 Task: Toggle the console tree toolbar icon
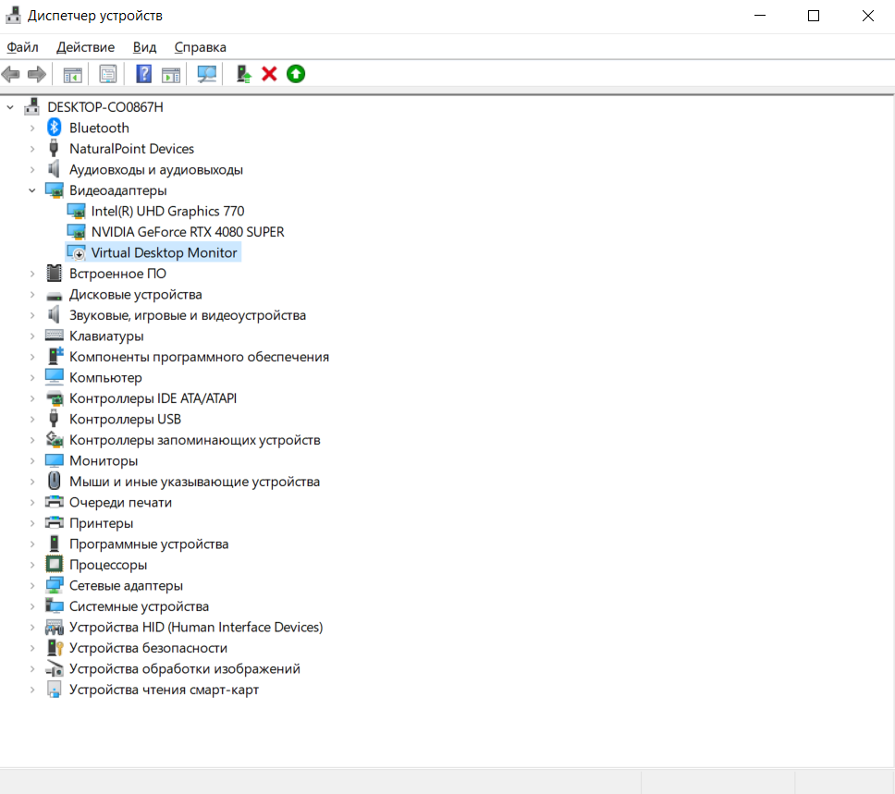(x=72, y=74)
